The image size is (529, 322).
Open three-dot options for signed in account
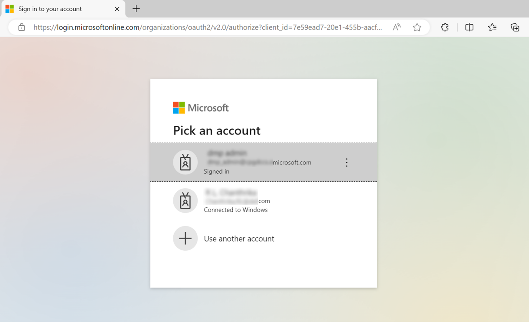point(347,163)
